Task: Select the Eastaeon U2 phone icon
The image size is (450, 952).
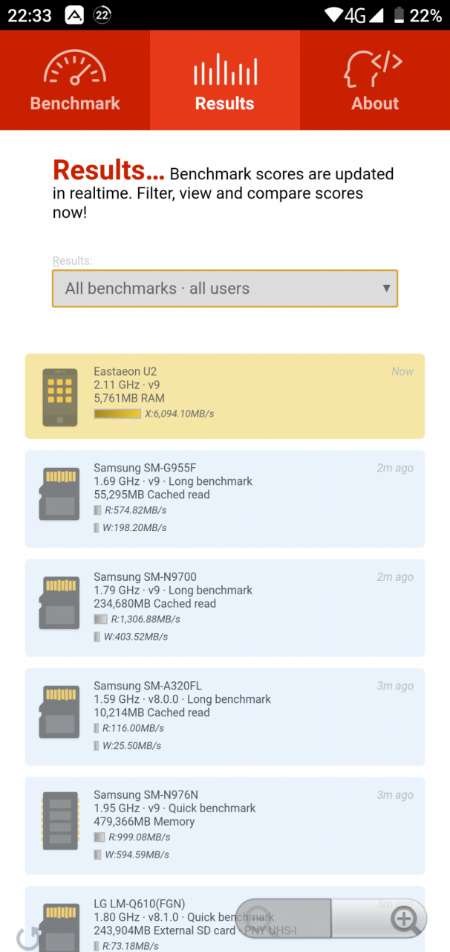Action: pyautogui.click(x=59, y=396)
